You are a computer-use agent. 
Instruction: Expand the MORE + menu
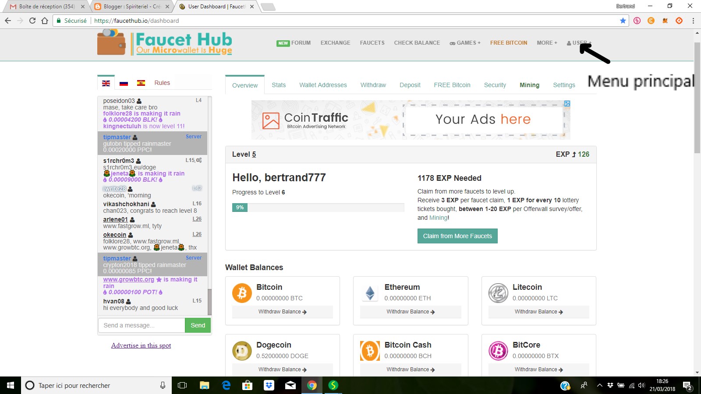pos(547,43)
